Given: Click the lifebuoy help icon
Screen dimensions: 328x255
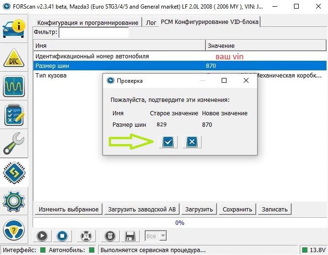Looking at the screenshot, I should (86, 236).
